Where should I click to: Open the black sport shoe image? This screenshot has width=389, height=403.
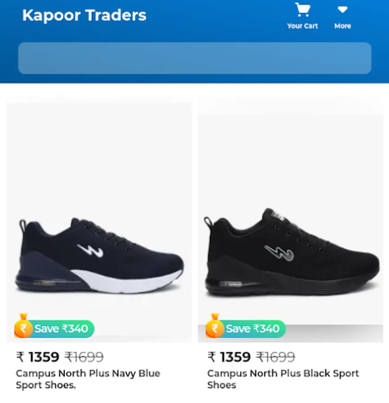coord(290,228)
